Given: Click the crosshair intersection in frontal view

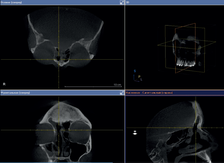Looking at the screenshot, I should coord(59,130).
